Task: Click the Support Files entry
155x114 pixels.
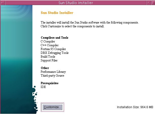Action: point(49,60)
